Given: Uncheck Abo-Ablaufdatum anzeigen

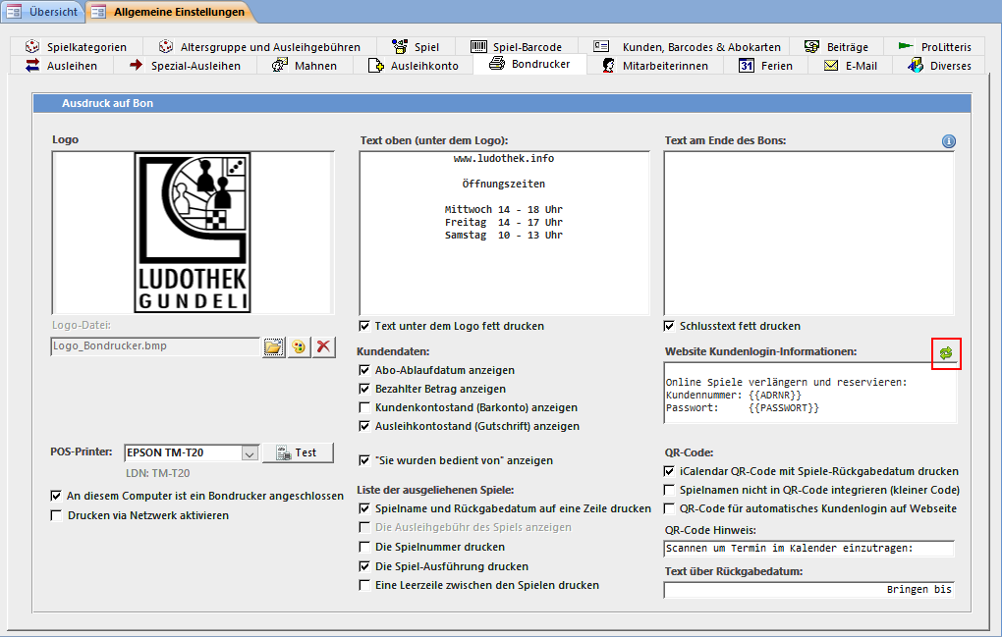Looking at the screenshot, I should 364,370.
